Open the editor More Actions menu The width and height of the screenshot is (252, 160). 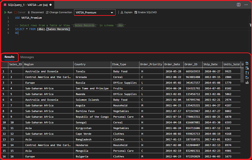coord(246,5)
